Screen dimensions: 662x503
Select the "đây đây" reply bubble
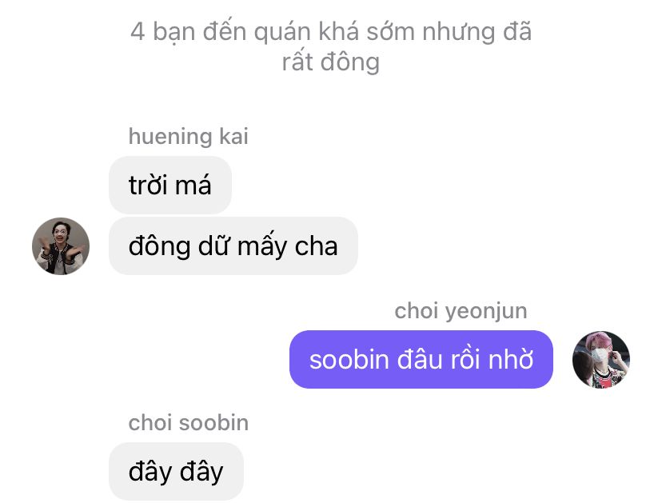[176, 471]
